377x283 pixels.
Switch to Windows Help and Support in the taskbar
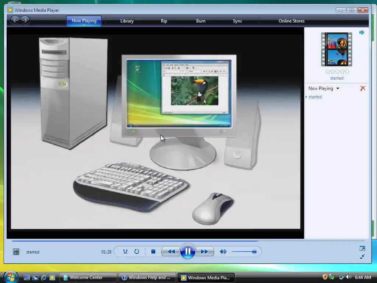tap(147, 277)
